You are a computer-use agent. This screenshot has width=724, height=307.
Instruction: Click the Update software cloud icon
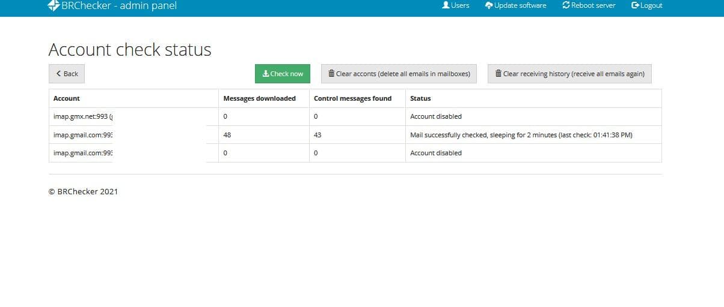[x=489, y=5]
